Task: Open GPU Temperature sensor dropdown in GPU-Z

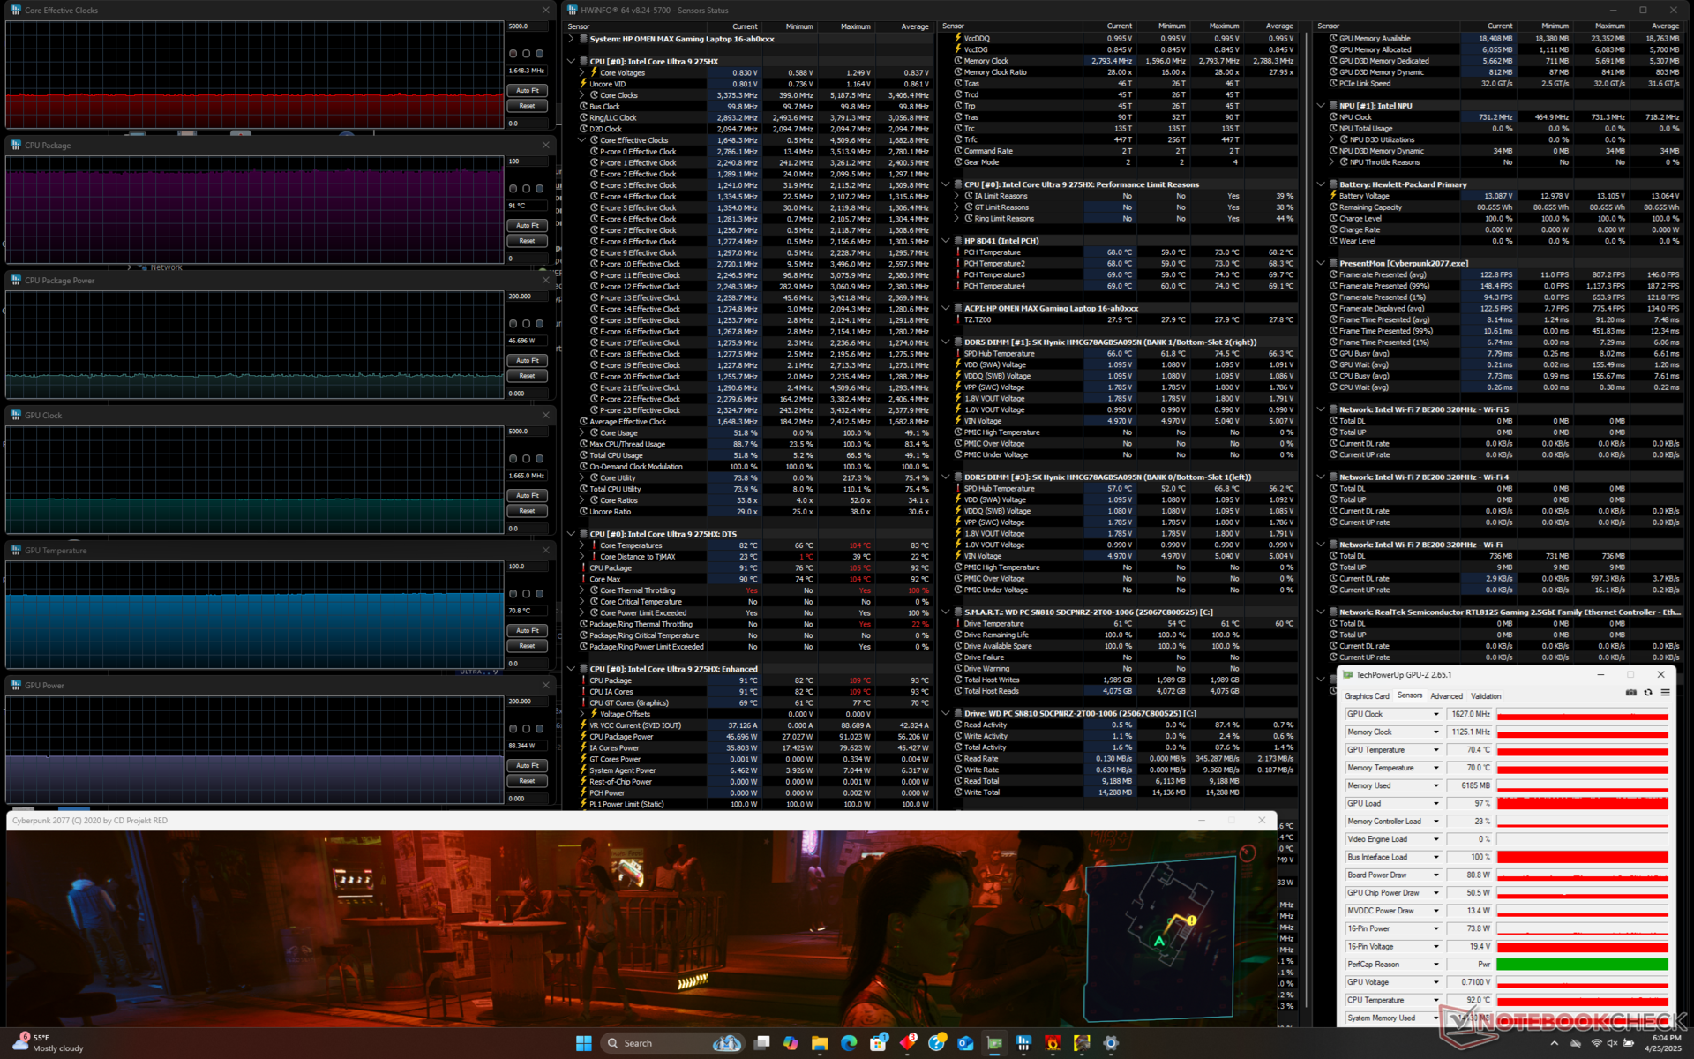Action: (1435, 750)
